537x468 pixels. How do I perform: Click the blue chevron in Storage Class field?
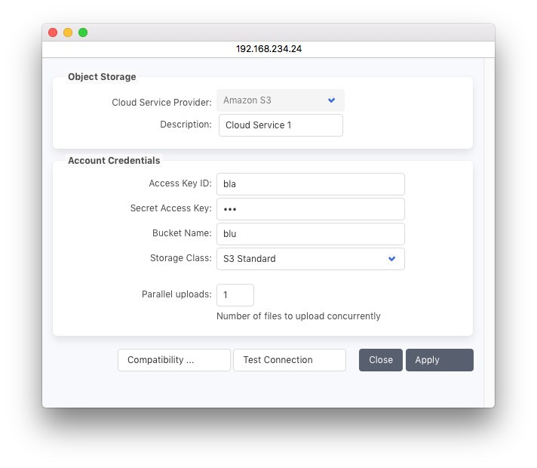[x=391, y=259]
